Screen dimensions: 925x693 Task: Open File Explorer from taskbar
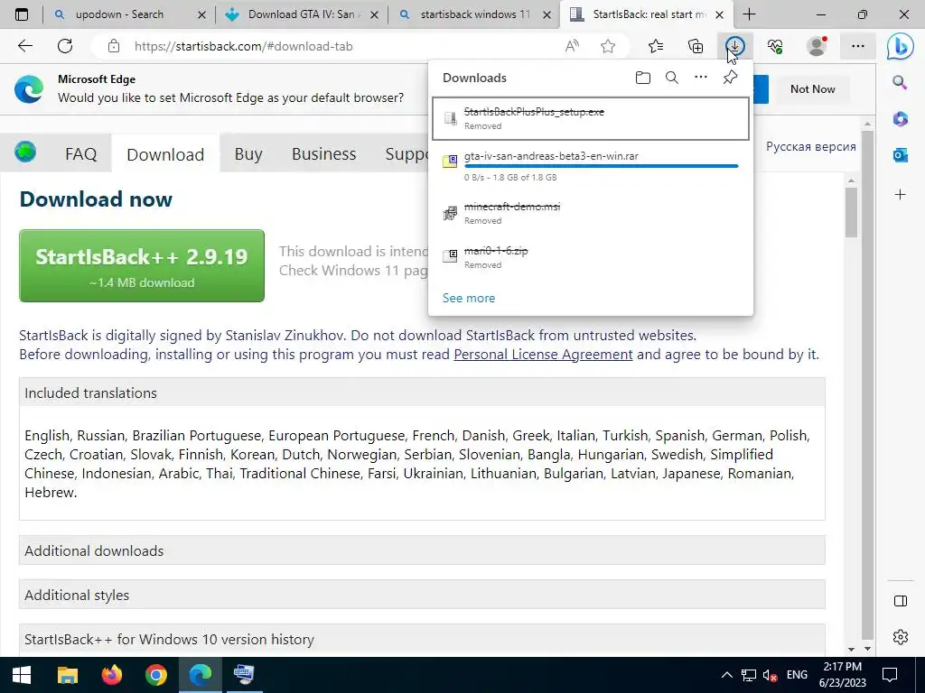tap(67, 675)
